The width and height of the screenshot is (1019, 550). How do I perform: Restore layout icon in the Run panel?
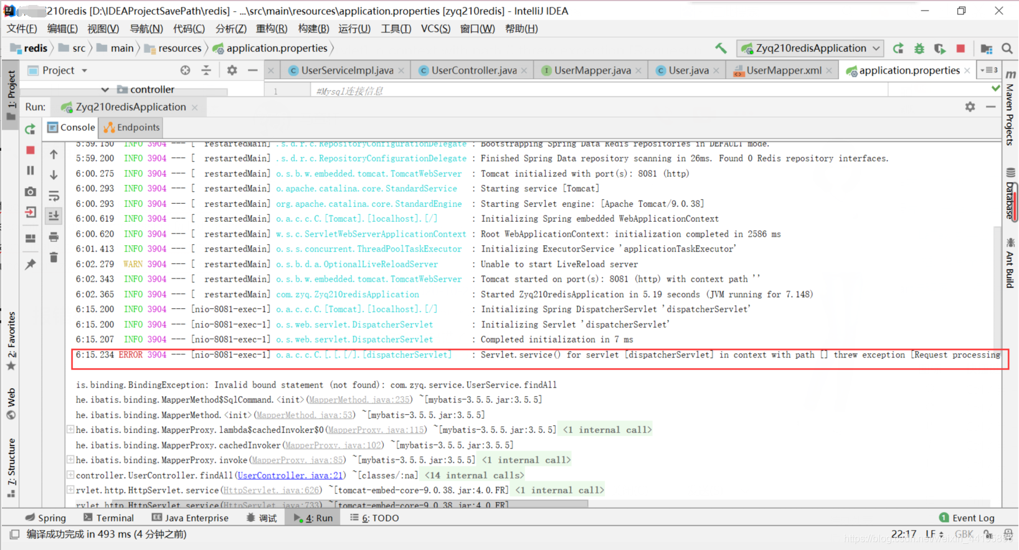[30, 238]
